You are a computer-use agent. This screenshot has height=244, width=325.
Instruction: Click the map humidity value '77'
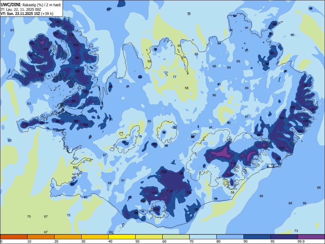[x=175, y=77]
